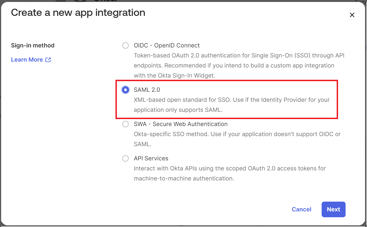This screenshot has width=367, height=227.
Task: Click the Okta-specific SSO method description
Action: tap(237, 139)
